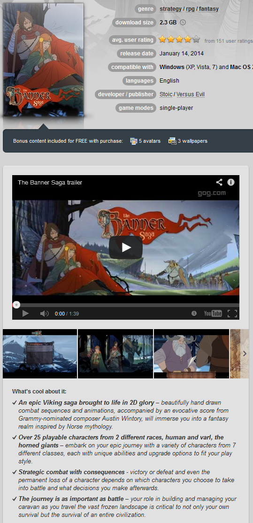Toggle fullscreen on the video player
This screenshot has height=523, width=253.
click(232, 314)
